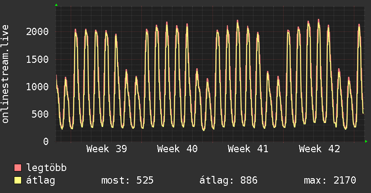
Task: Click the green arrow at the x-axis end
Action: [x=366, y=141]
